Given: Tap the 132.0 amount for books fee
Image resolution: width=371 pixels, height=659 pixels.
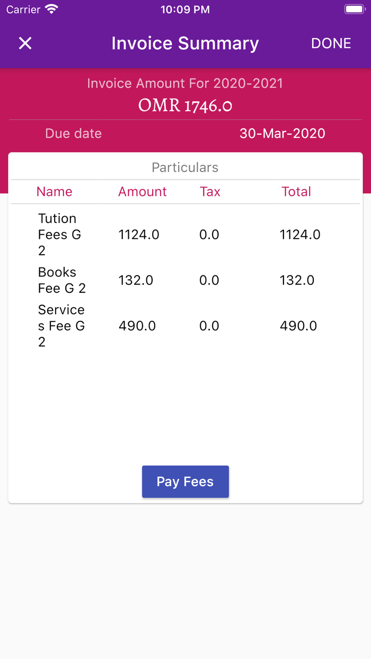Looking at the screenshot, I should (x=136, y=280).
